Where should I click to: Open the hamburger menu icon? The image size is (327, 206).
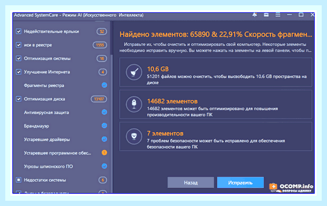point(278,15)
